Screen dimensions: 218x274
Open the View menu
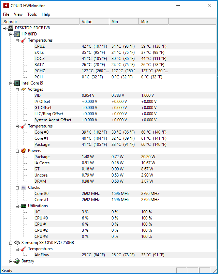pos(18,14)
